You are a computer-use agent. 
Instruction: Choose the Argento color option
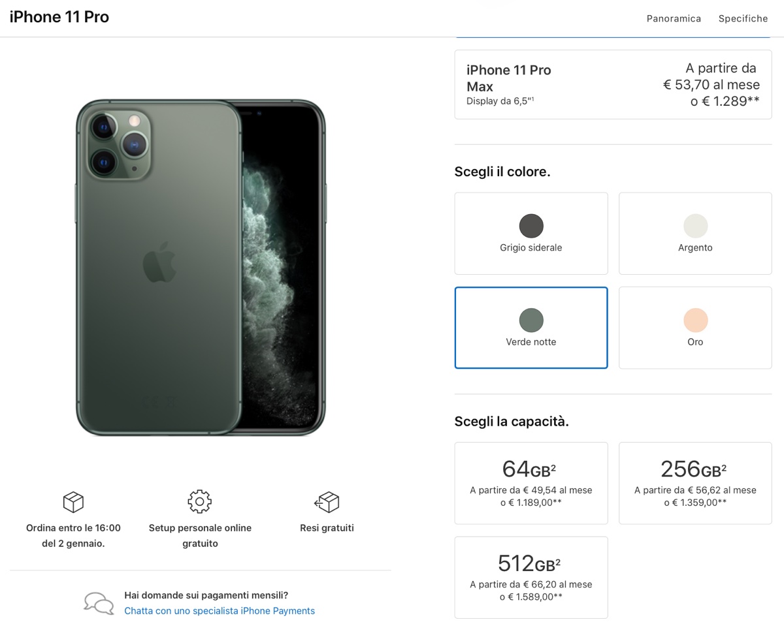pos(695,233)
